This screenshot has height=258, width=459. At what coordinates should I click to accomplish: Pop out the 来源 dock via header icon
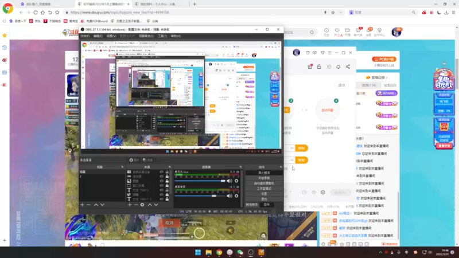click(x=169, y=167)
